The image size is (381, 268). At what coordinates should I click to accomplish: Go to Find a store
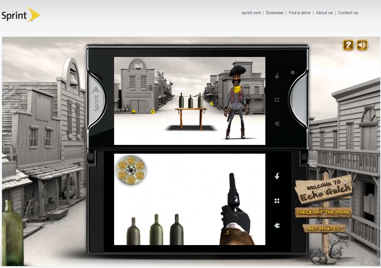coord(299,13)
